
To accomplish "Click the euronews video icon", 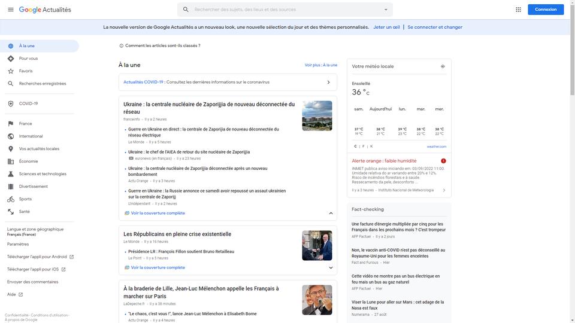I will pos(131,159).
